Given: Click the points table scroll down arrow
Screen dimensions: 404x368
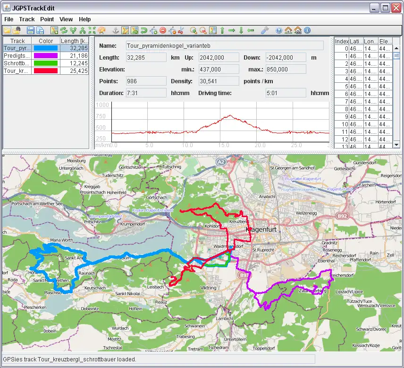Looking at the screenshot, I should pyautogui.click(x=397, y=145).
